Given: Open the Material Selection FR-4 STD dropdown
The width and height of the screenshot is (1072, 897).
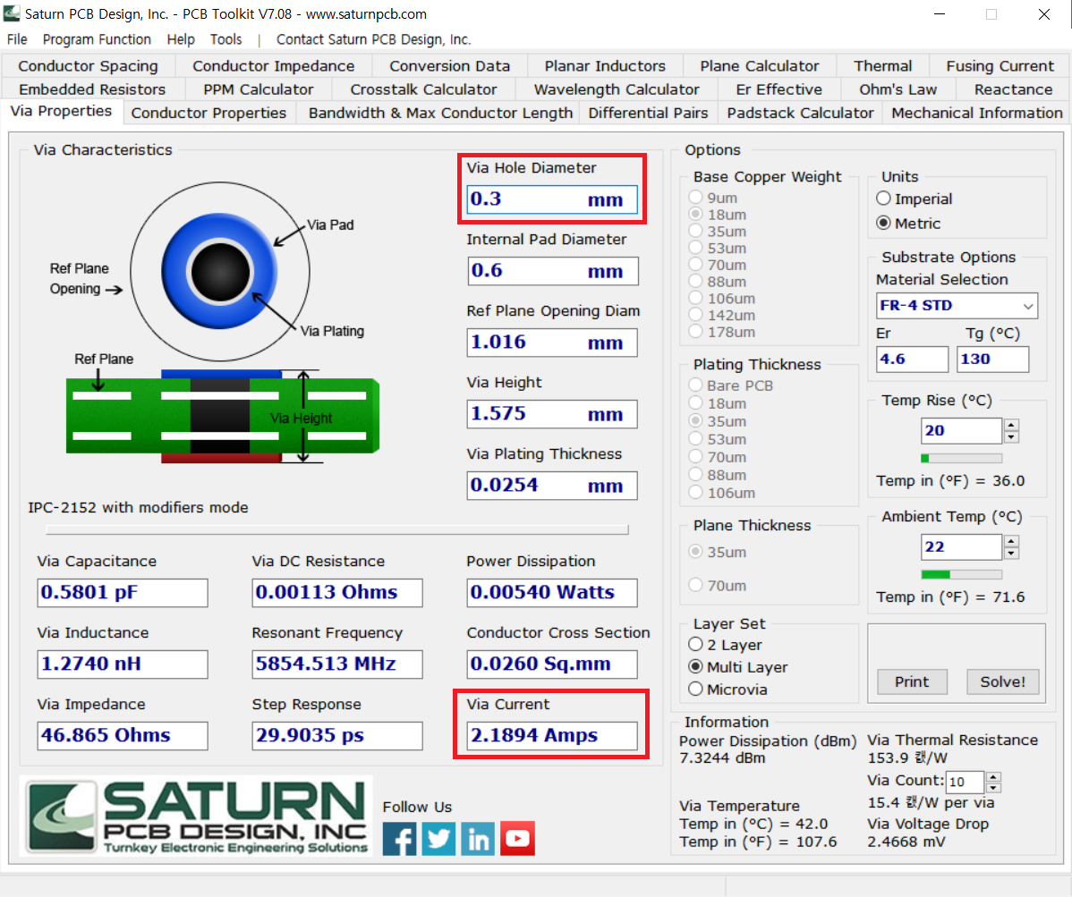Looking at the screenshot, I should [x=957, y=305].
